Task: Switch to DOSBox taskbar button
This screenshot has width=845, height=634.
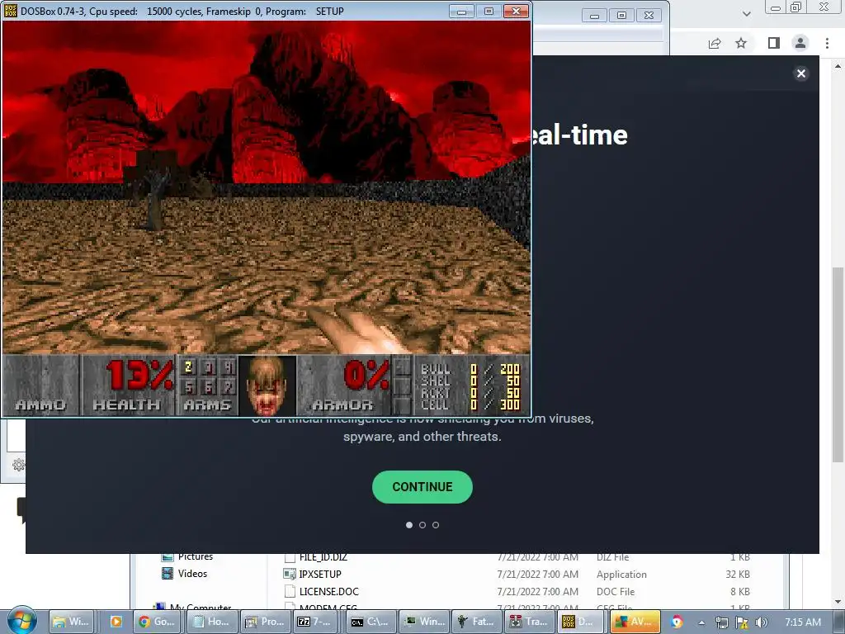Action: click(x=581, y=622)
